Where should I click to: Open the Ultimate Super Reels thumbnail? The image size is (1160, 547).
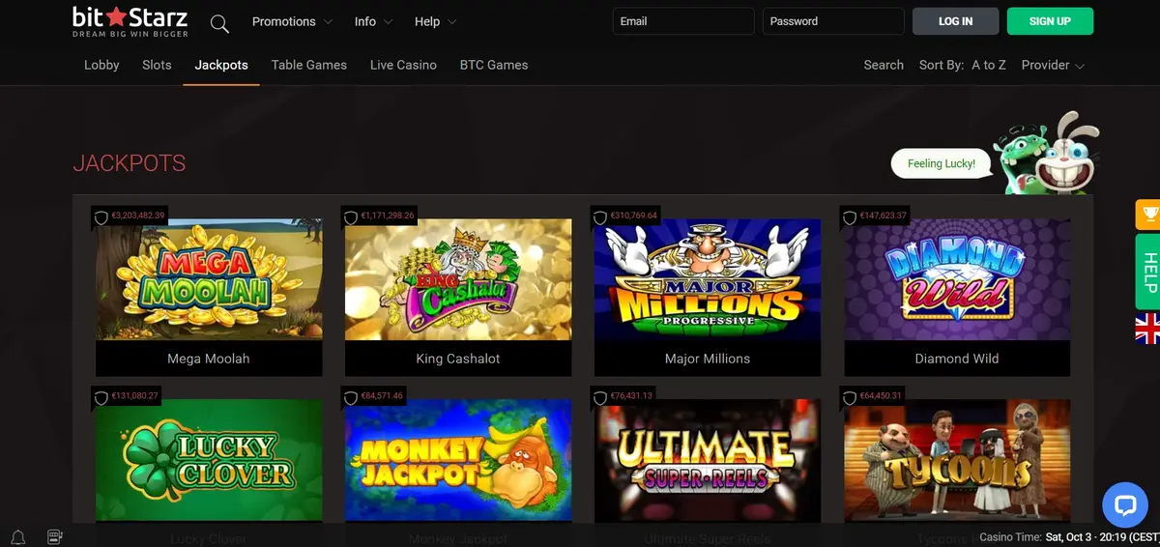coord(708,460)
